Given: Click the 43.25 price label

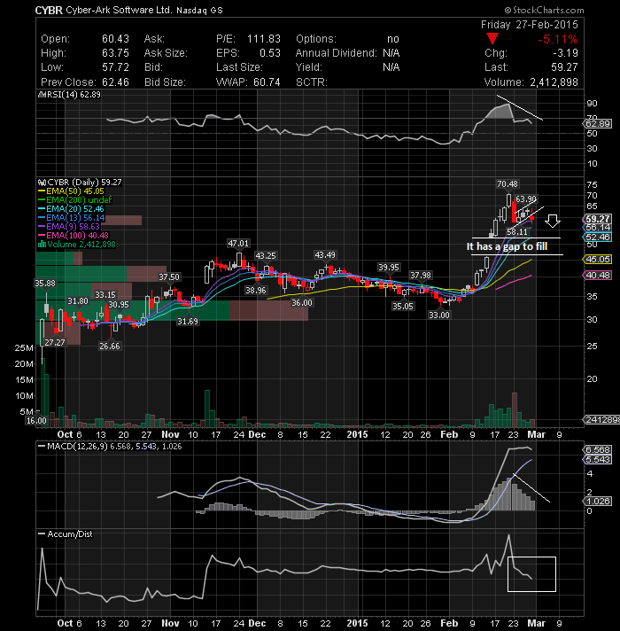Looking at the screenshot, I should point(266,255).
